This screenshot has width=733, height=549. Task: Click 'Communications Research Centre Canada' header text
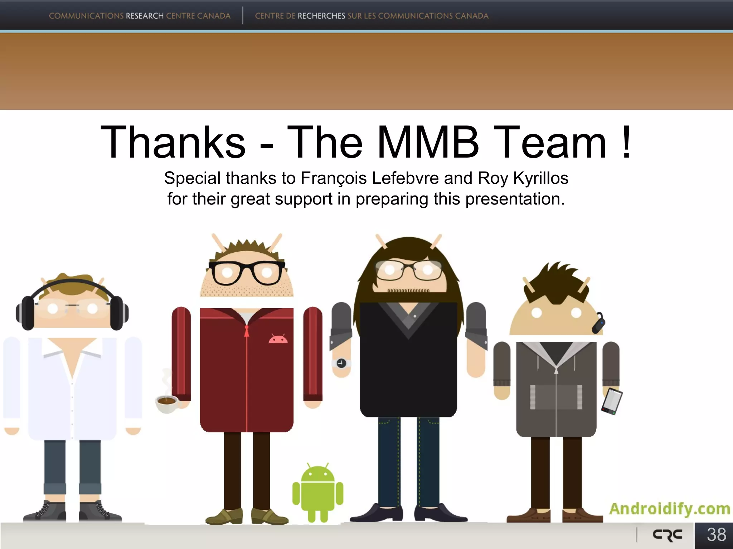click(x=140, y=16)
